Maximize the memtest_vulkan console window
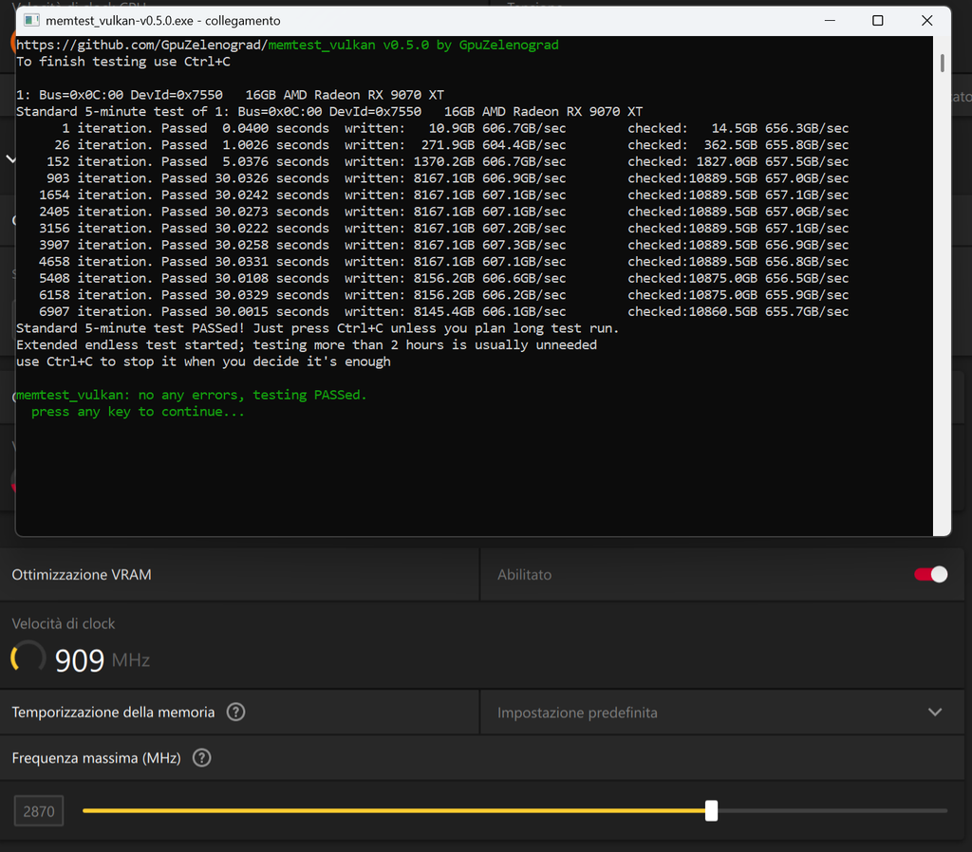Screen dimensions: 972x852 [x=878, y=21]
